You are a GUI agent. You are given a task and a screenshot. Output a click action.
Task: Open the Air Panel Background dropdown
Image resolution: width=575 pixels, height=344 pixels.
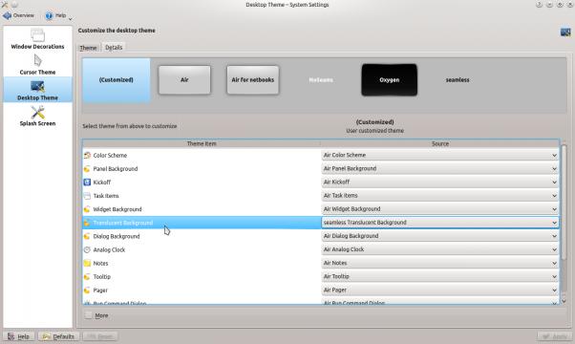tap(440, 169)
